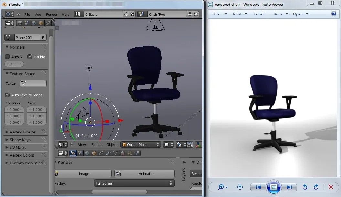Click the Image render button
The height and width of the screenshot is (197, 341).
click(x=83, y=173)
